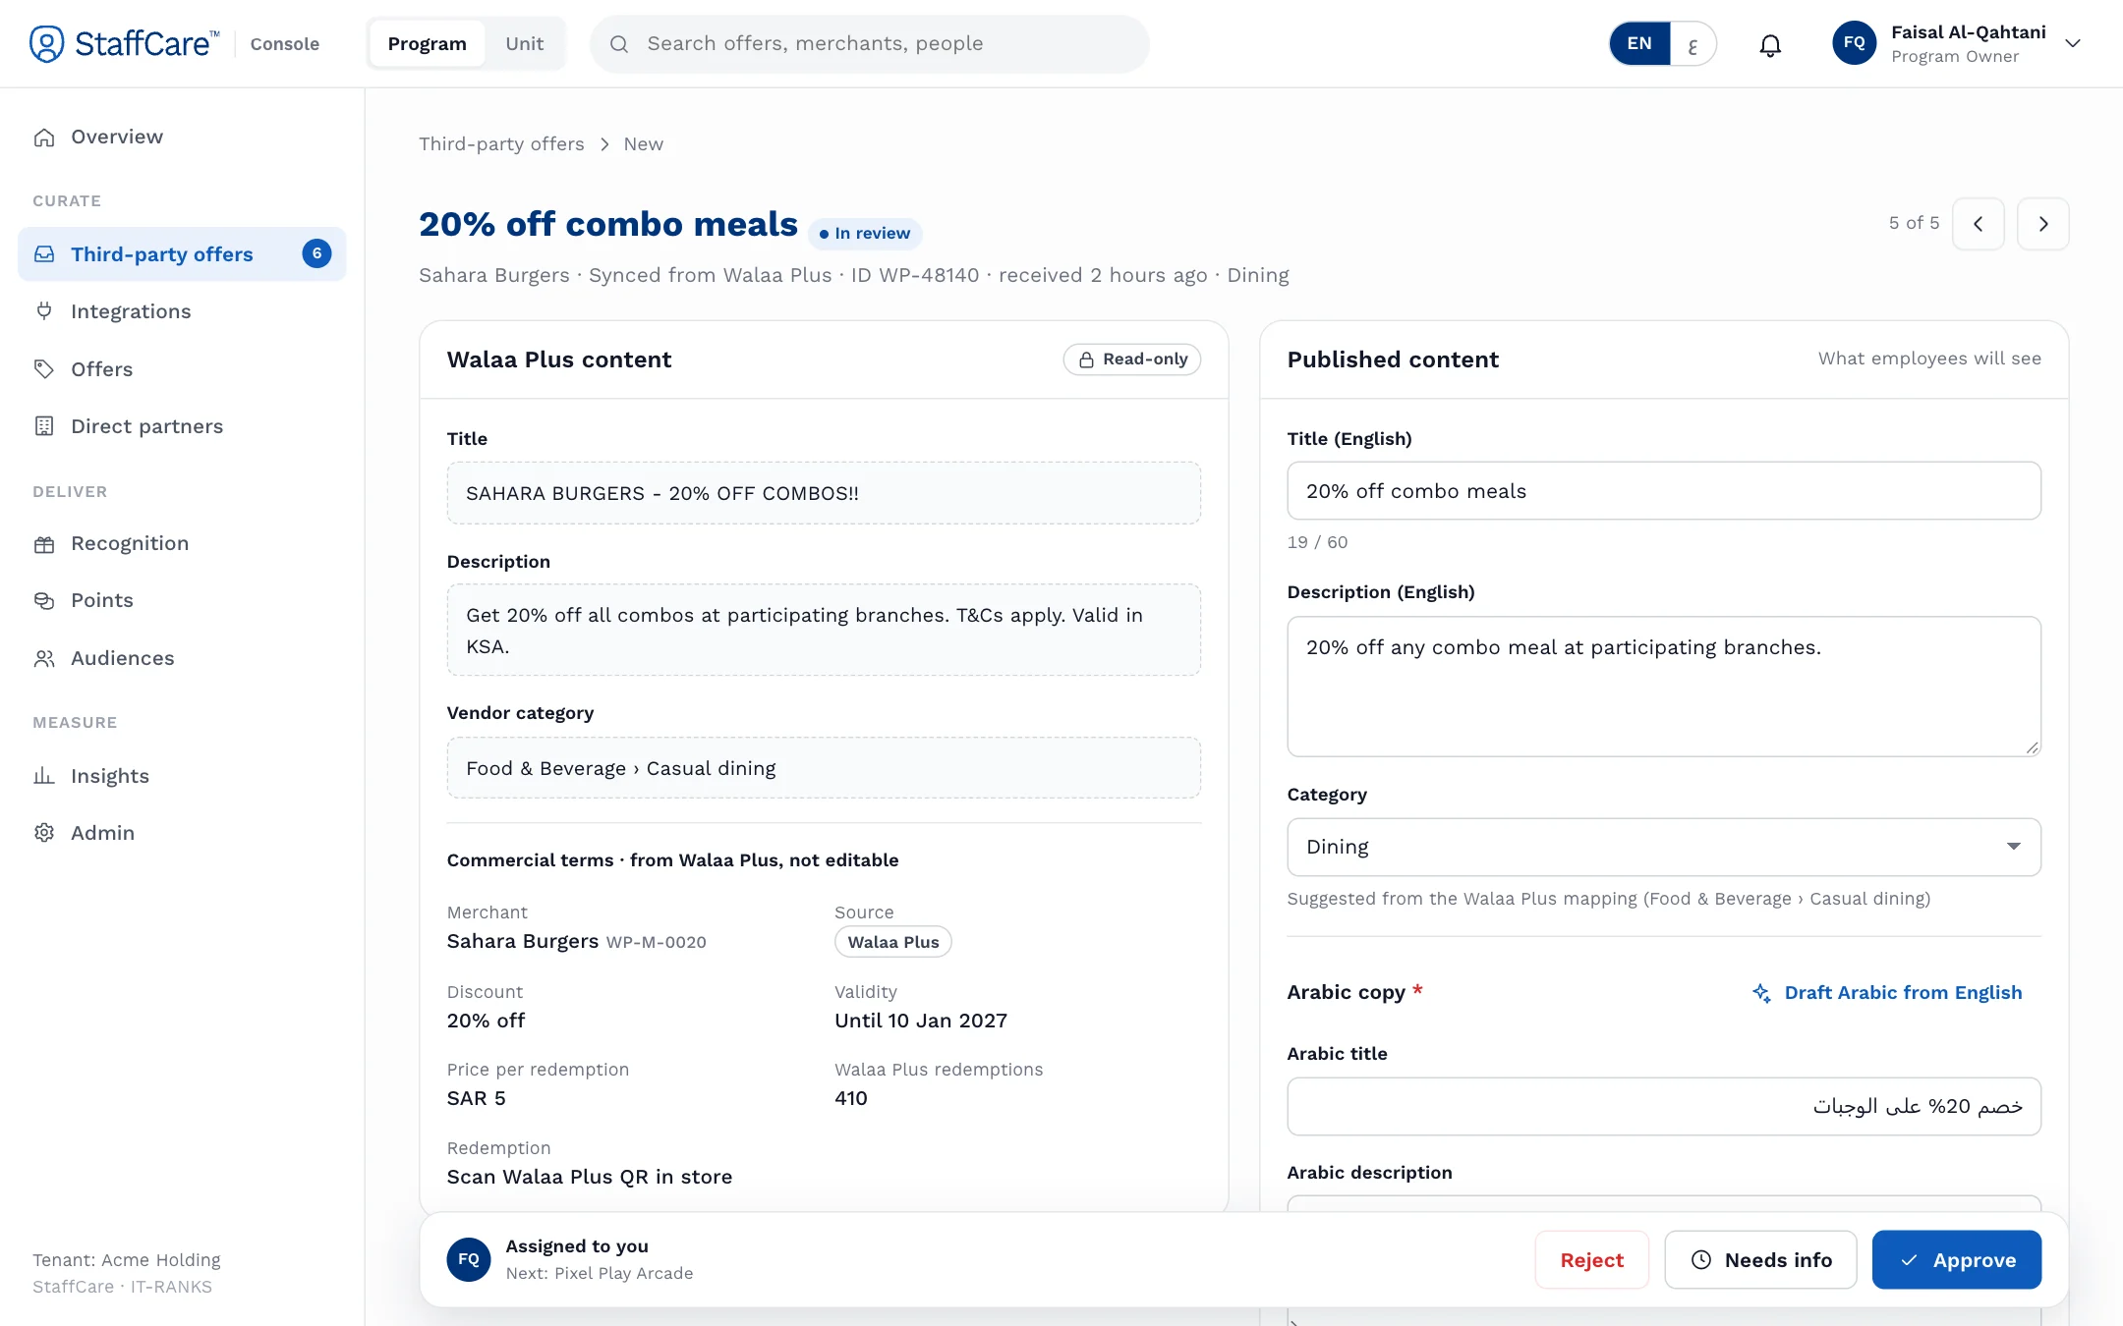Viewport: 2123px width, 1326px height.
Task: Click the merchant ID WP-M-0020
Action: (657, 943)
